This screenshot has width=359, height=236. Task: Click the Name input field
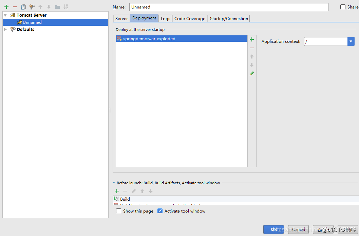229,7
